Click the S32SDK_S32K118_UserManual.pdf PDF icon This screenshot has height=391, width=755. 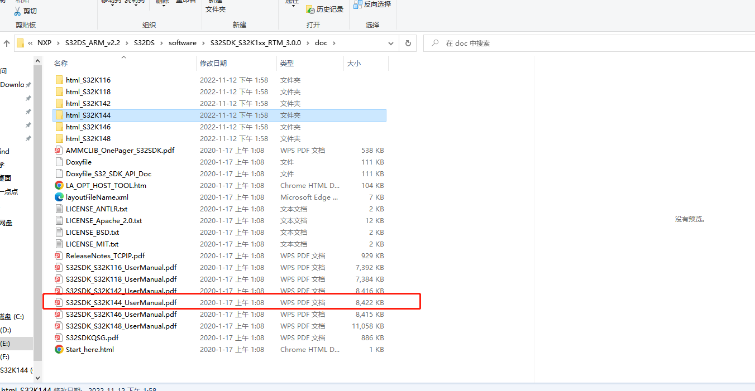(x=59, y=279)
